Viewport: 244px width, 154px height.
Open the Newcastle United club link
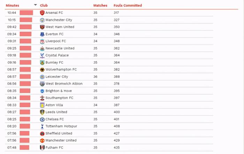click(x=60, y=48)
